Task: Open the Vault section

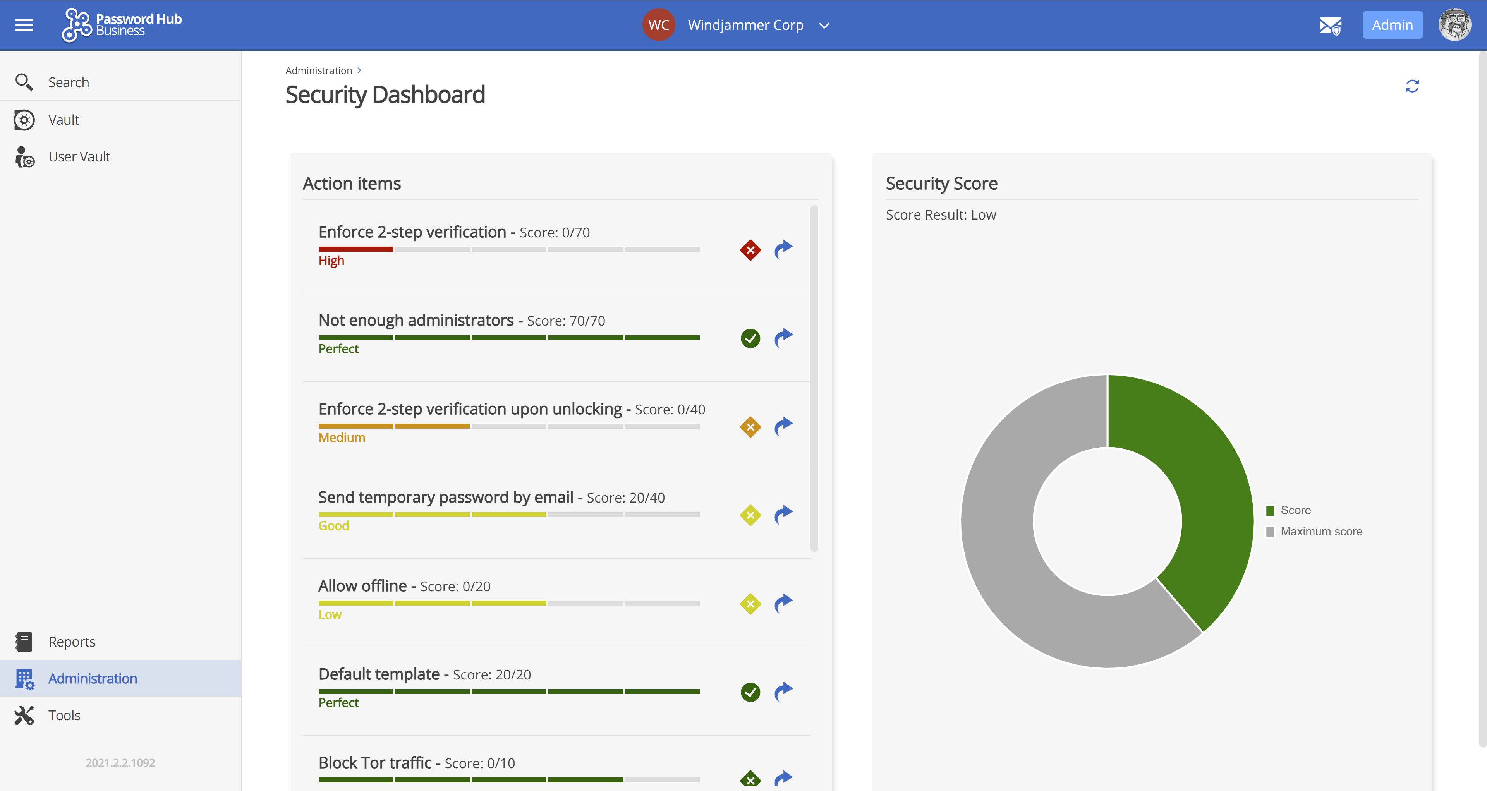Action: pyautogui.click(x=64, y=119)
